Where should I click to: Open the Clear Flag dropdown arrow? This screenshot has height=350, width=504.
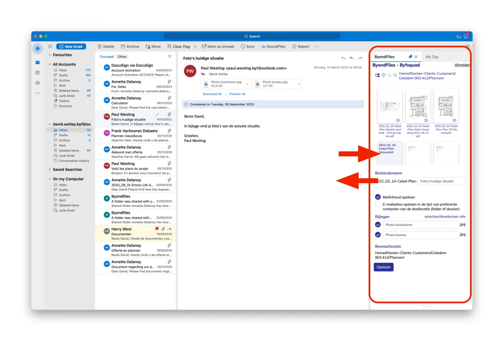[x=195, y=46]
